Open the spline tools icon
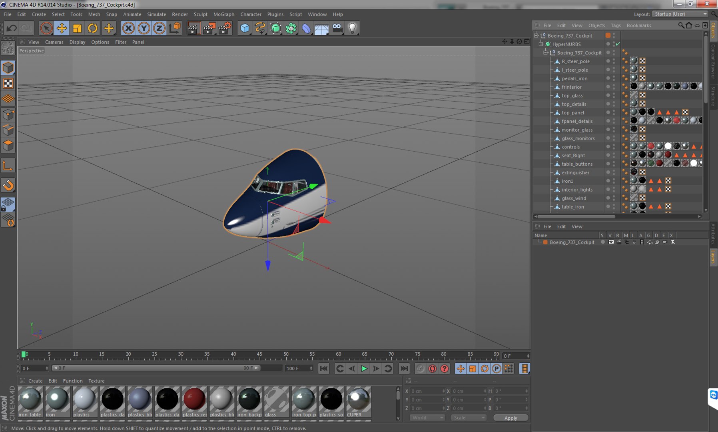718x432 pixels. 260,28
